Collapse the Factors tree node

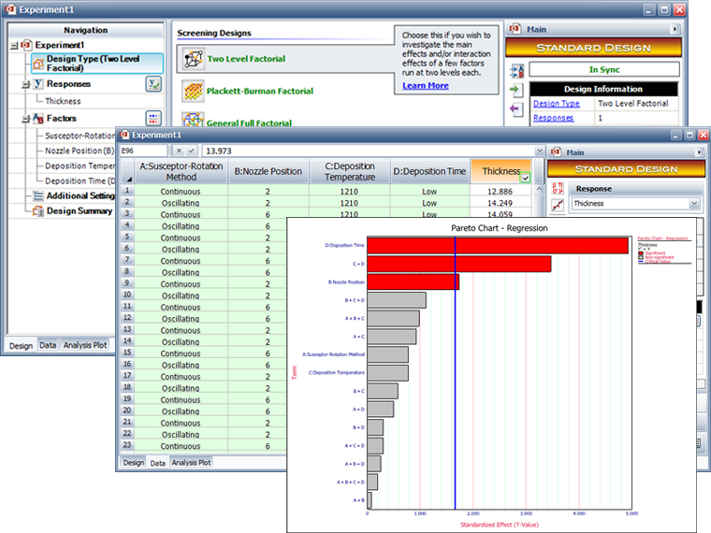(x=25, y=119)
